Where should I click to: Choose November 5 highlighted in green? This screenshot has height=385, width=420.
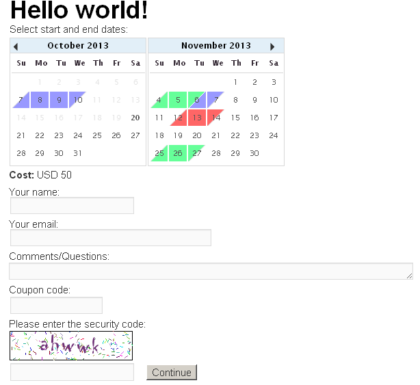click(x=179, y=100)
